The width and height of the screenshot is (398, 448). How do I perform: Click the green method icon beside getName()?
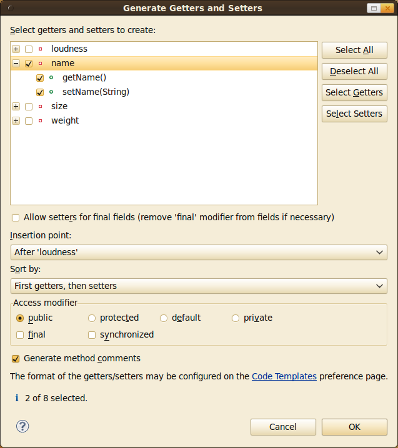click(51, 77)
